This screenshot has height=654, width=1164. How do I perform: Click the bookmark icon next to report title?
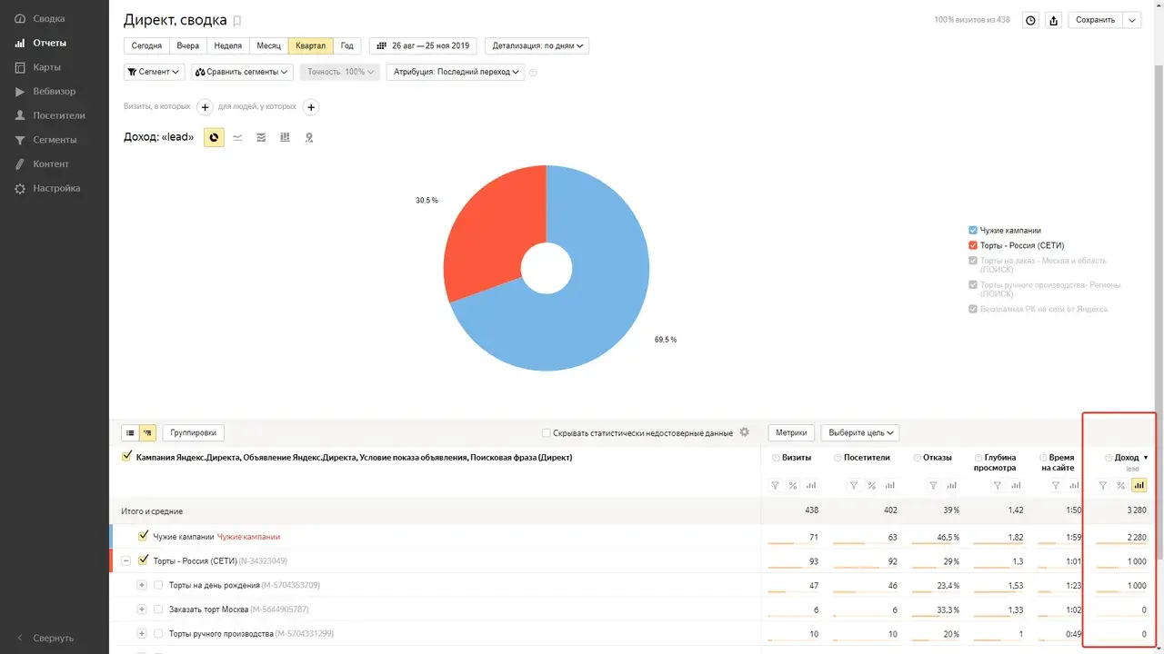click(237, 20)
